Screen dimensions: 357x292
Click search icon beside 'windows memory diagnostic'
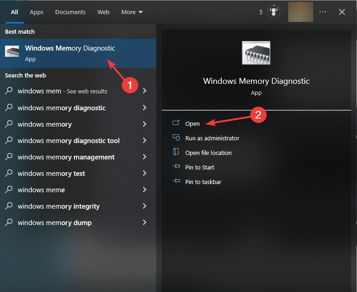pos(9,108)
